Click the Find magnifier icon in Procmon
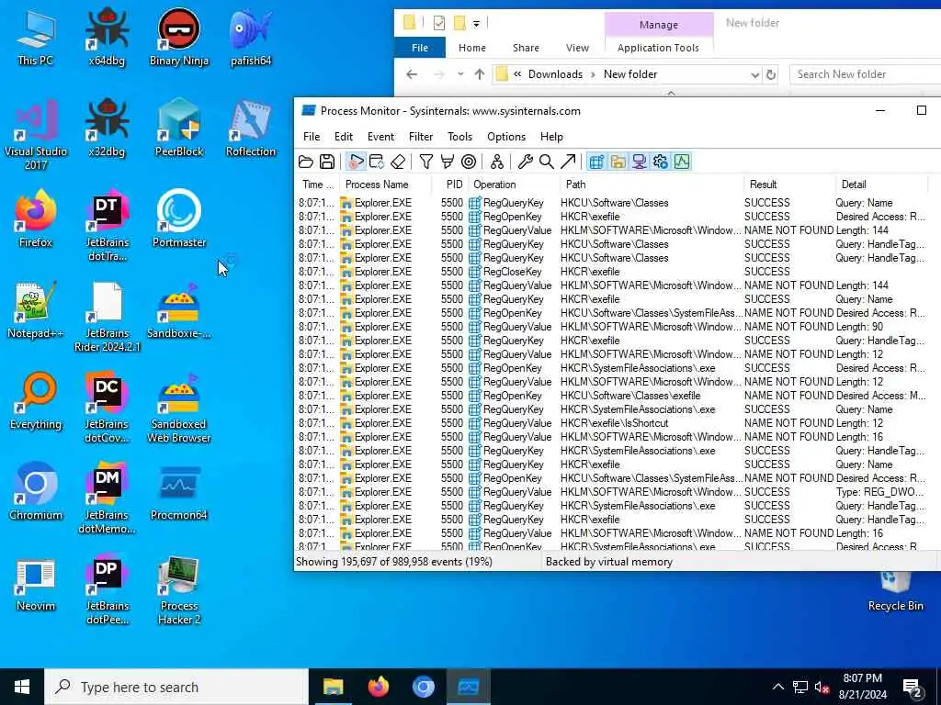 click(546, 162)
